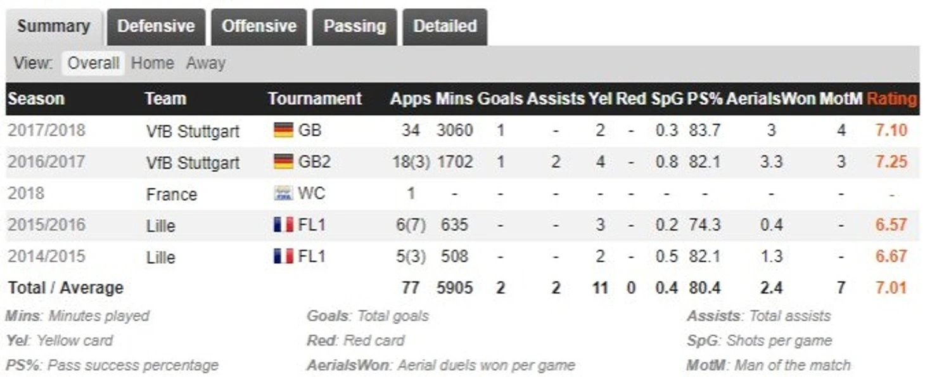Click the French flag icon in the 2015/2016 row
This screenshot has height=377, width=925.
pyautogui.click(x=283, y=224)
